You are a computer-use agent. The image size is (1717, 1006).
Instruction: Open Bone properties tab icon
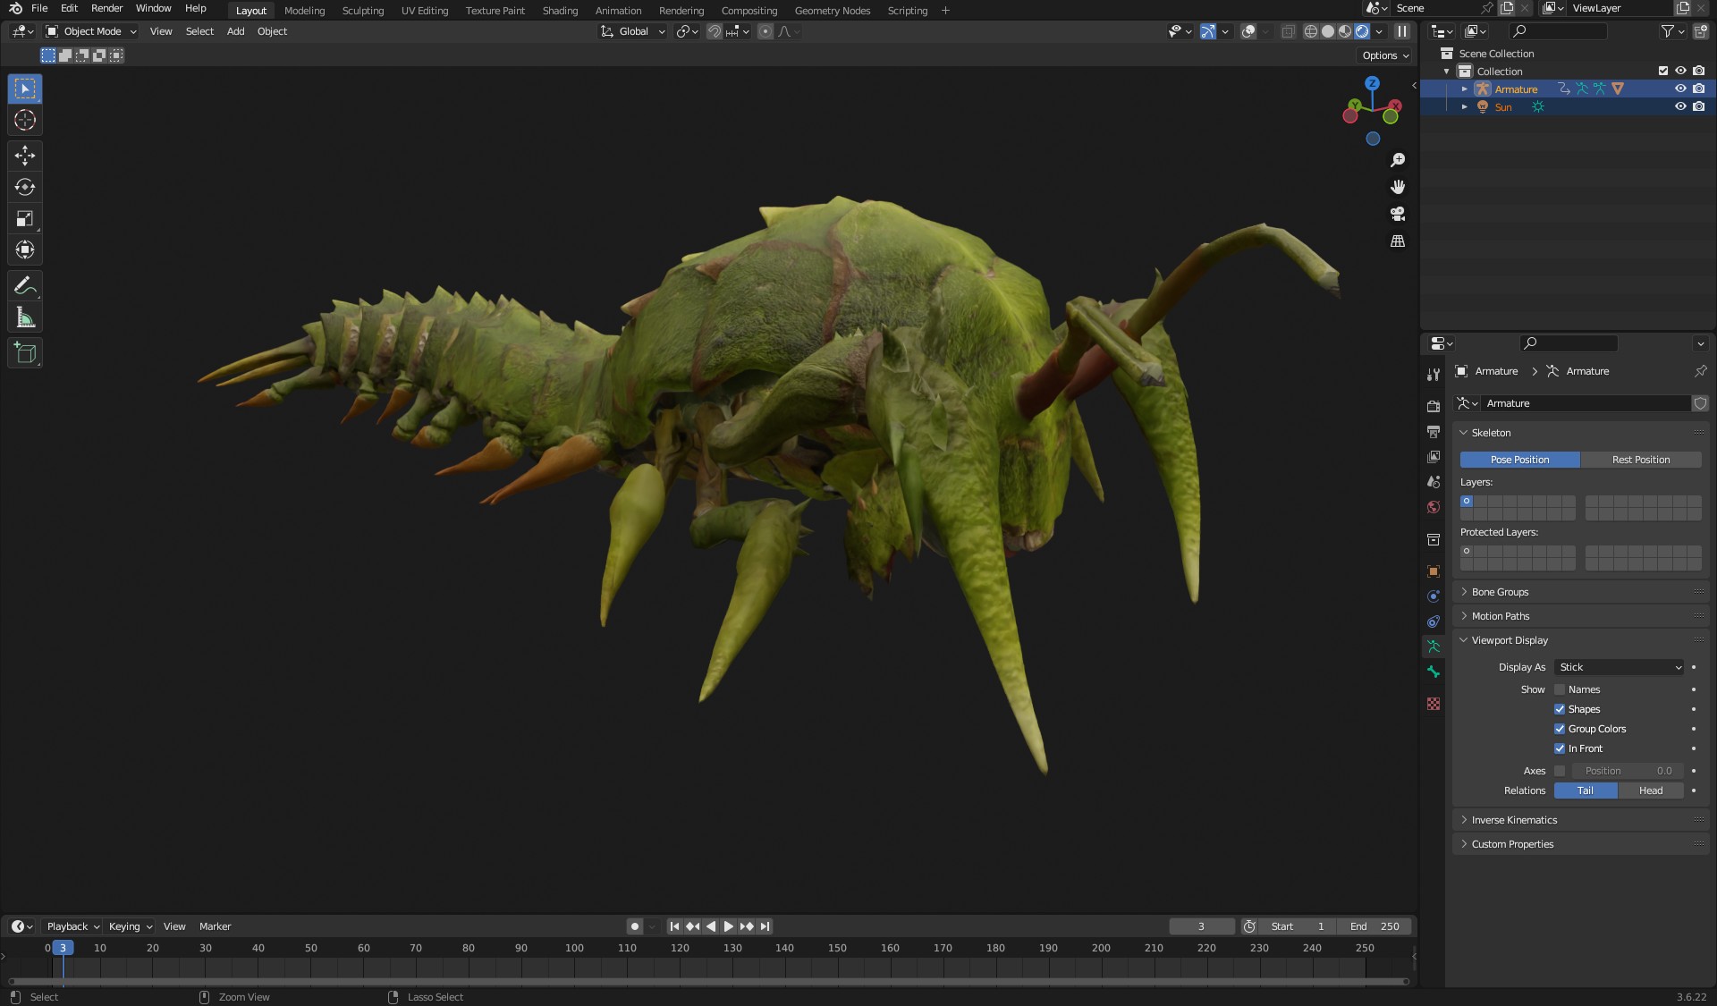(x=1434, y=672)
